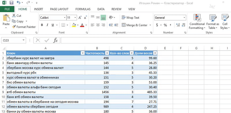Screen dimensions: 231x113
Task: Switch to the REVIEW tab
Action: click(116, 9)
